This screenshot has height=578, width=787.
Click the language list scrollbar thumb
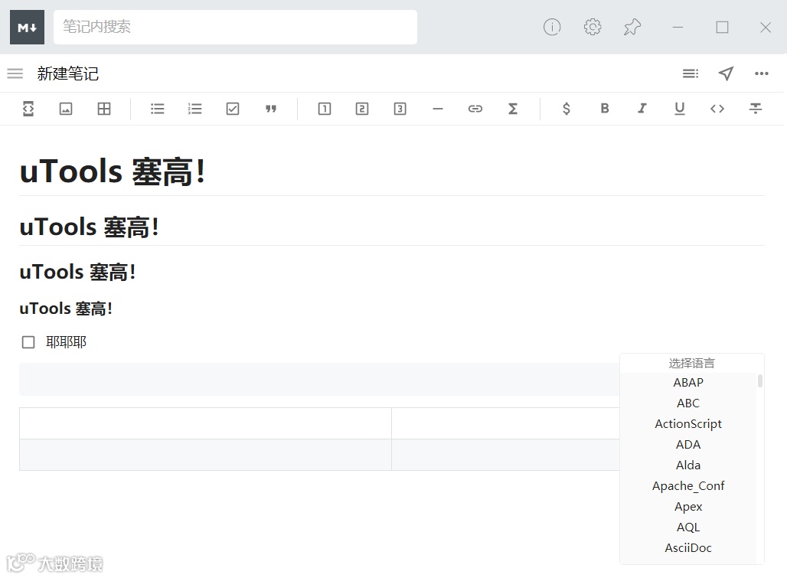tap(760, 380)
